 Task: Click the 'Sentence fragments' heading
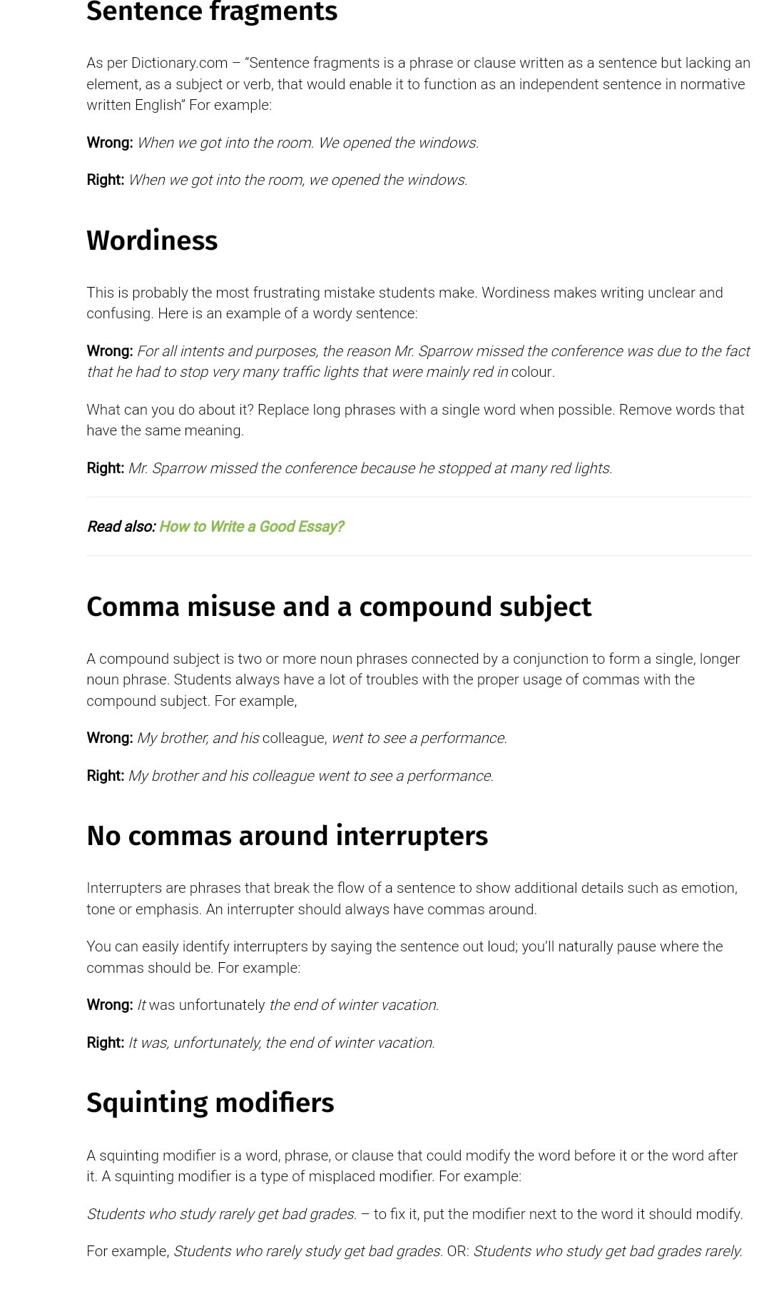[212, 11]
